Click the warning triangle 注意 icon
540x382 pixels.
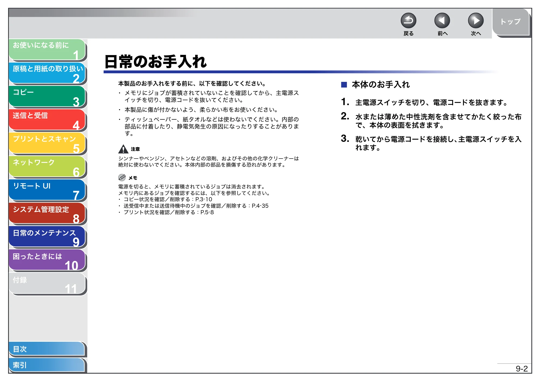click(x=123, y=149)
